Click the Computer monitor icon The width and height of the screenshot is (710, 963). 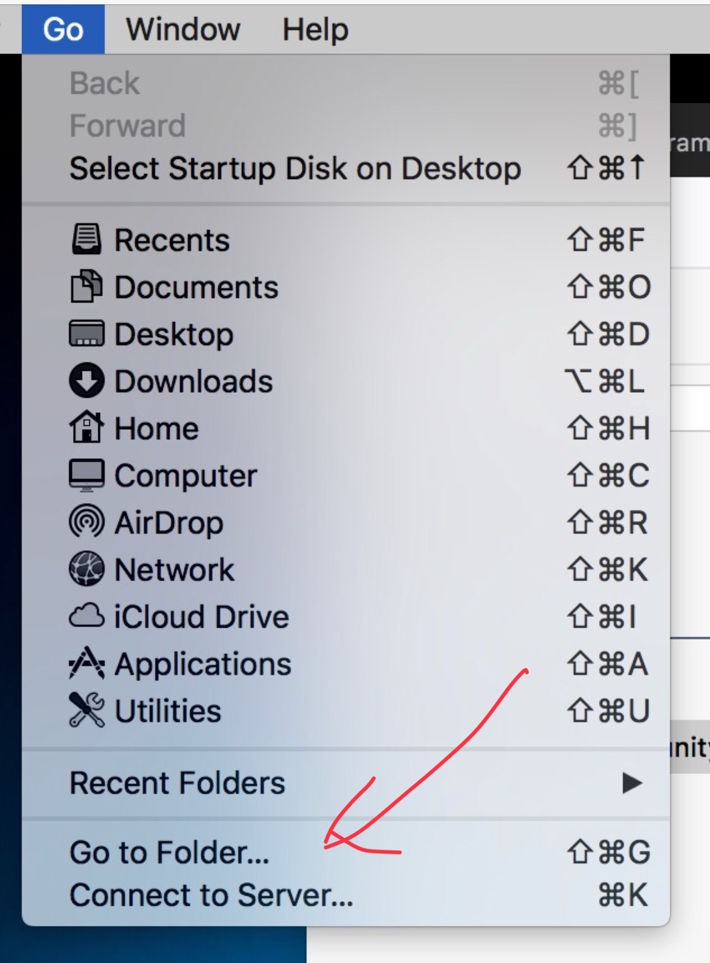point(86,475)
